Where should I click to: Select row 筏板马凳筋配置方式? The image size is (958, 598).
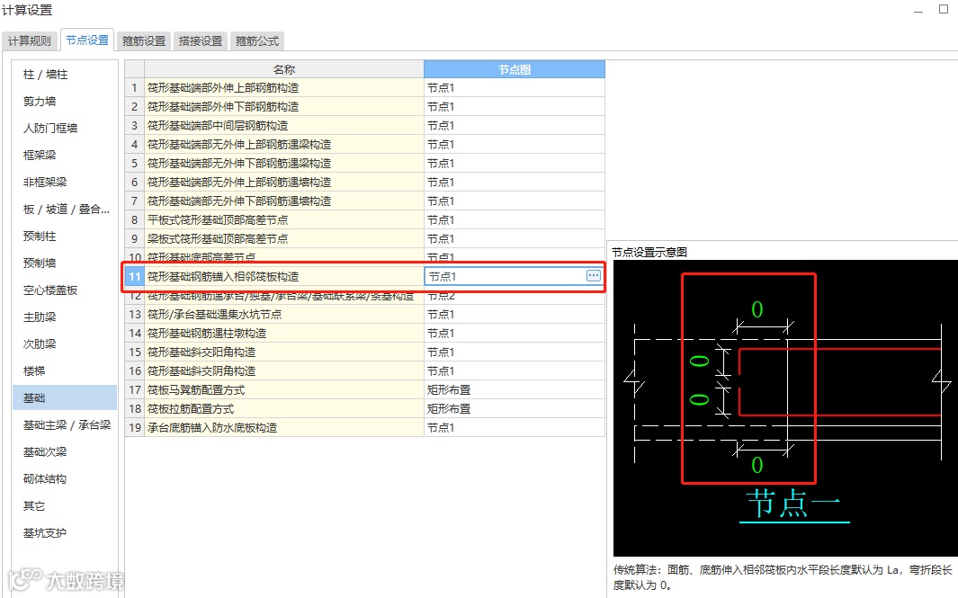point(283,390)
